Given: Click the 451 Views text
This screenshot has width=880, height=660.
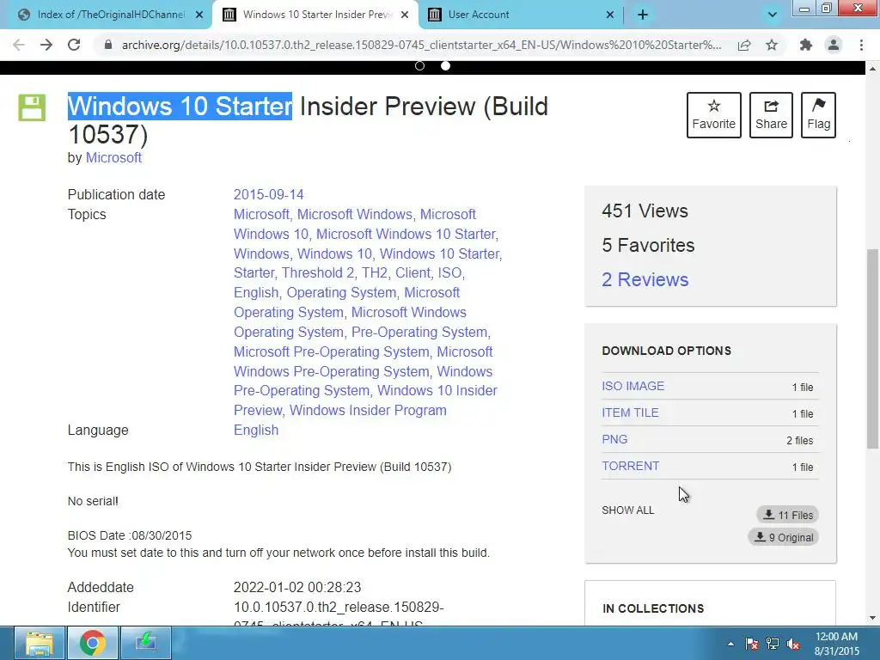Looking at the screenshot, I should click(x=645, y=211).
